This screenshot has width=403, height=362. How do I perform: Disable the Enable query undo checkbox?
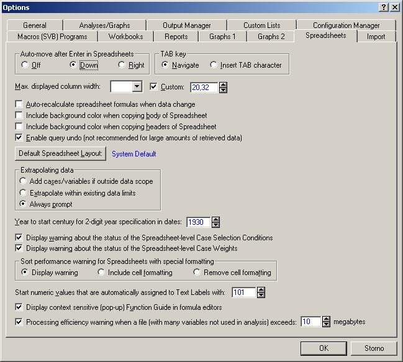19,138
